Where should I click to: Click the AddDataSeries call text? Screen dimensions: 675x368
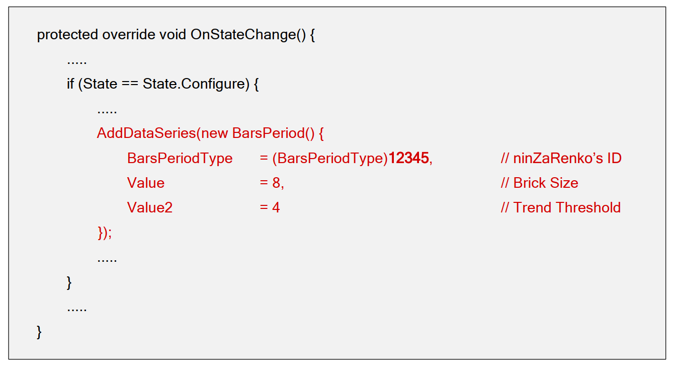pyautogui.click(x=146, y=133)
